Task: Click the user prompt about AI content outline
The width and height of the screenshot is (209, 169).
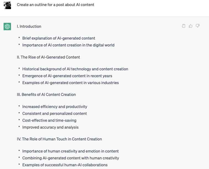Action: pyautogui.click(x=55, y=5)
